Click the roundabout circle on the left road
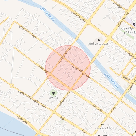The height and width of the screenshot is (136, 136). click(12, 86)
